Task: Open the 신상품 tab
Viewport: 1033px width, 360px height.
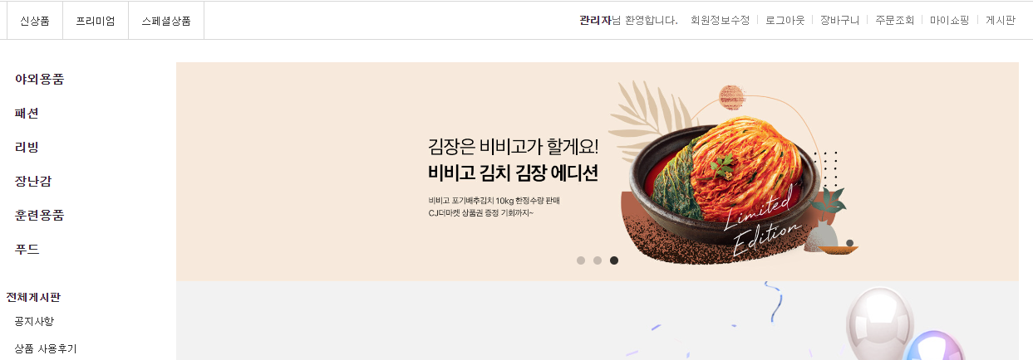Action: (35, 21)
